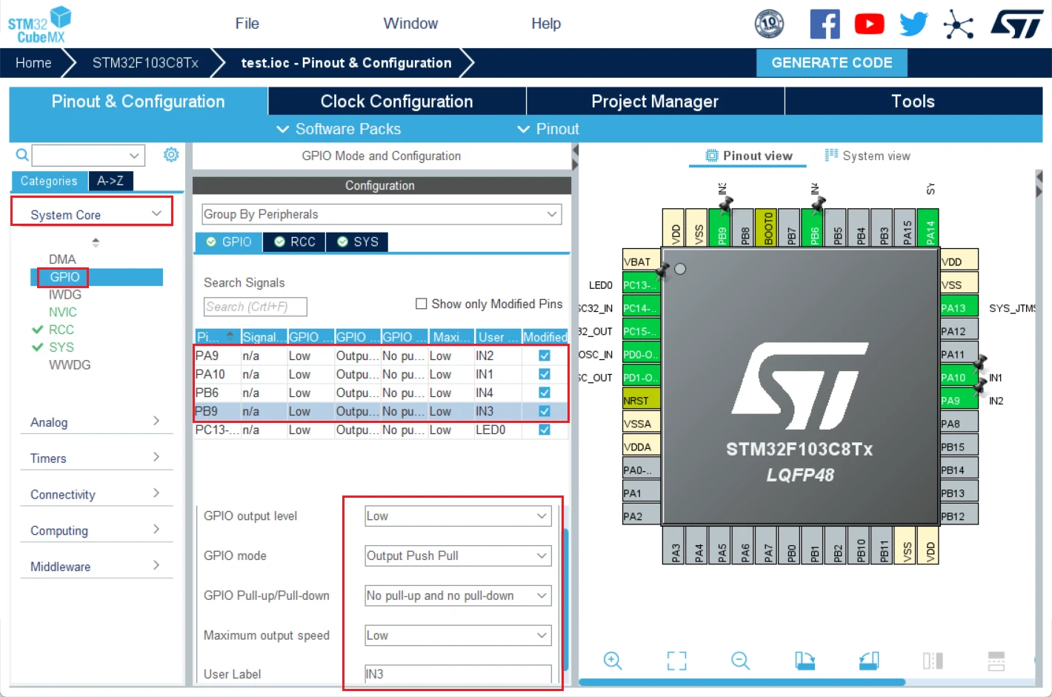Go to Home breadcrumb

pos(33,63)
